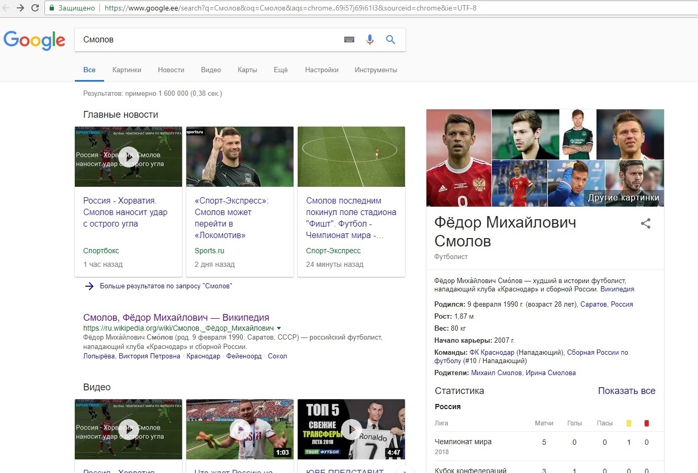
Task: Open the Фейеноорд sitelink
Action: pyautogui.click(x=244, y=356)
